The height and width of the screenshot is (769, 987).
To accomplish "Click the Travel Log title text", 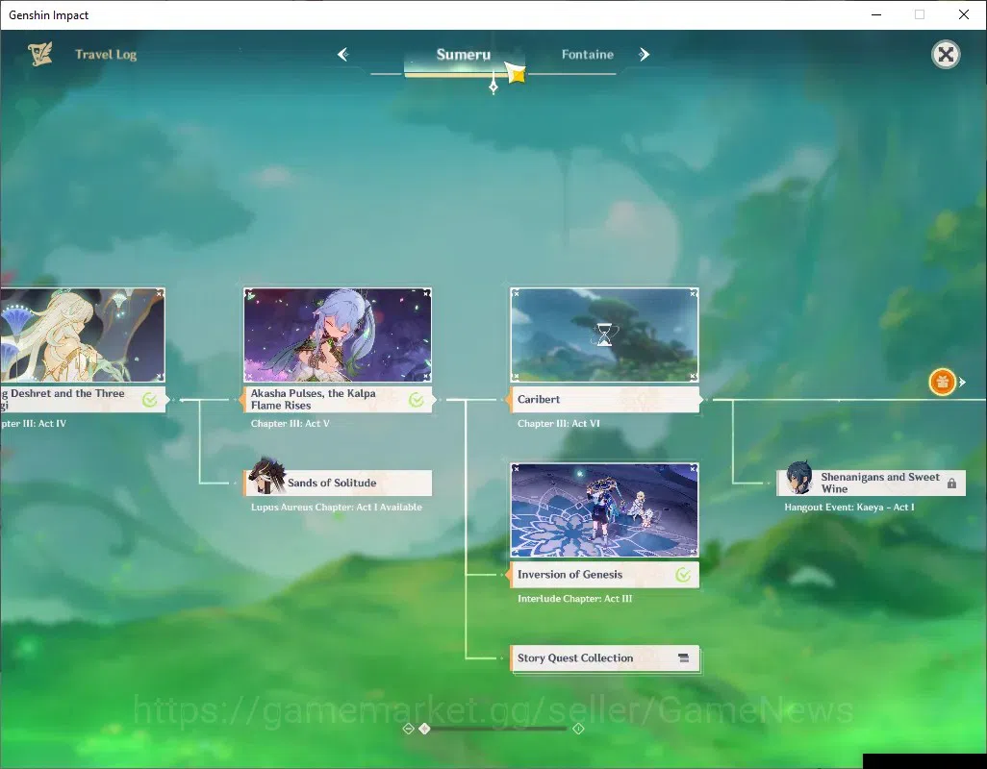I will (106, 55).
